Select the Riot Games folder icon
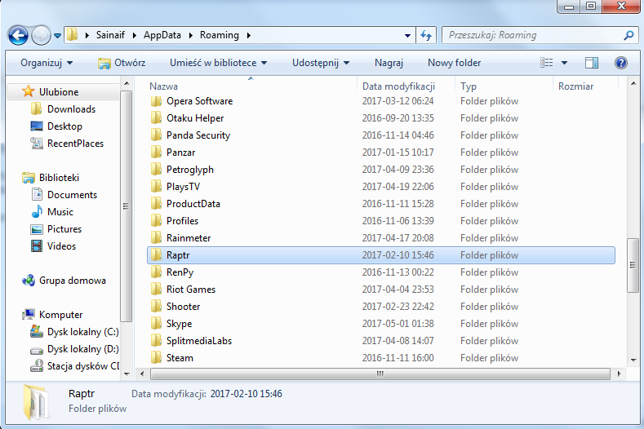Image resolution: width=644 pixels, height=429 pixels. [x=156, y=290]
